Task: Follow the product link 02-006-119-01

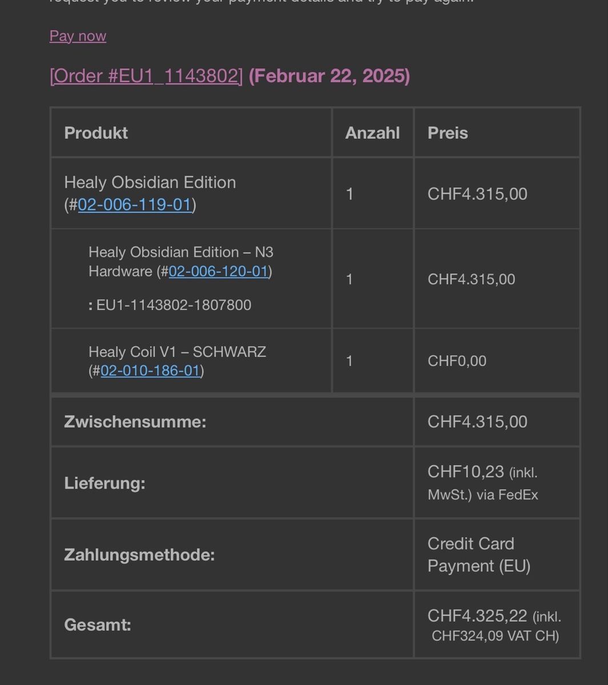Action: click(134, 204)
